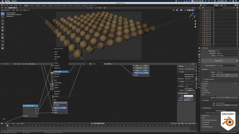
Task: Select the Add Cube tool in the viewport toolbar
Action: pos(3,41)
